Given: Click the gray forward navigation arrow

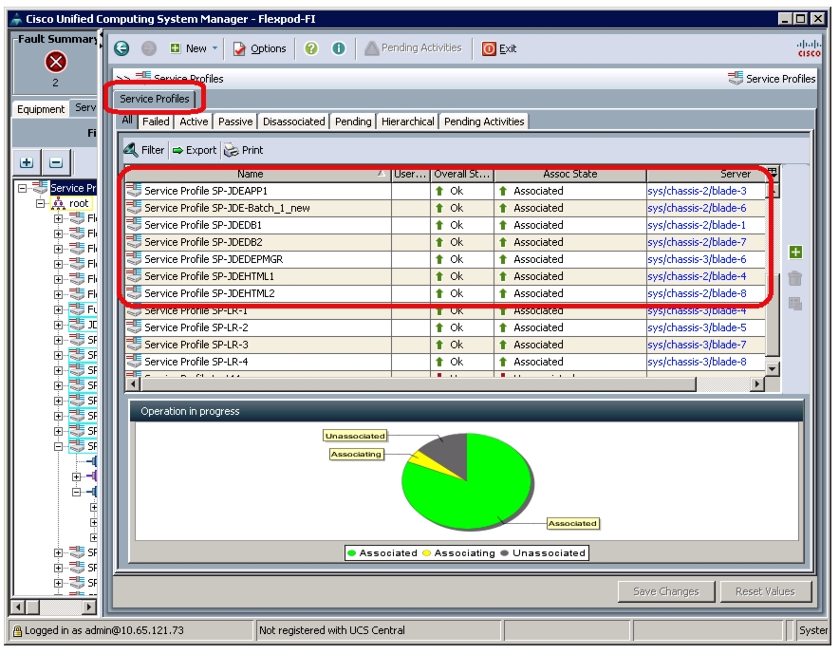Looking at the screenshot, I should click(149, 48).
